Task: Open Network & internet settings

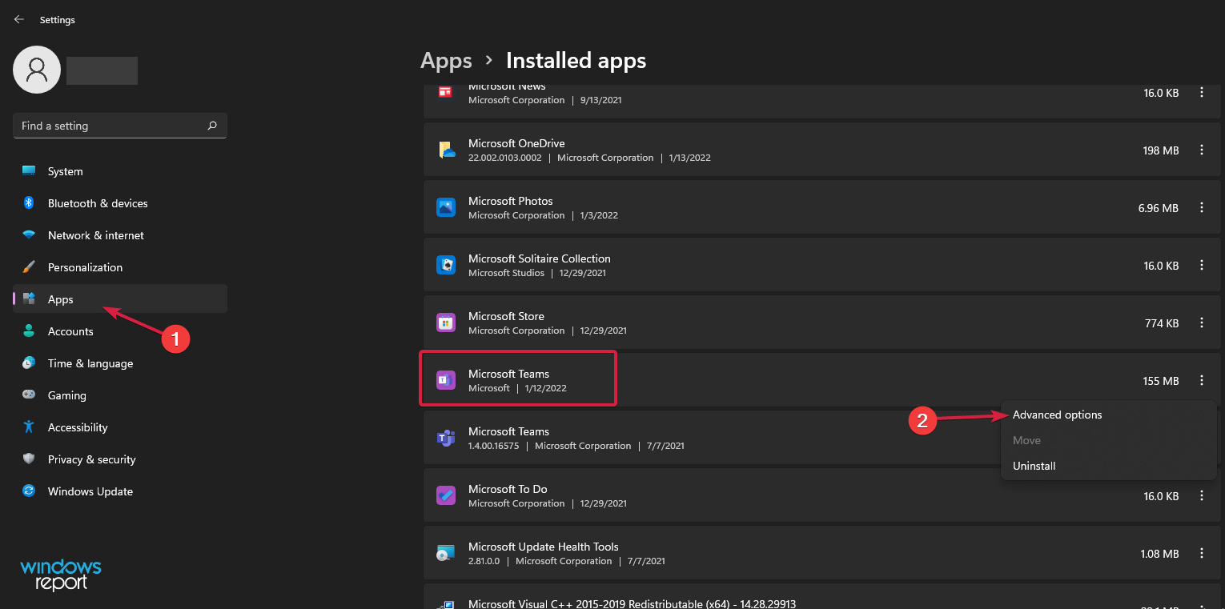Action: pos(120,235)
